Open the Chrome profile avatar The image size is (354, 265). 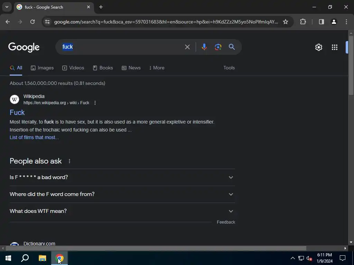tap(334, 22)
